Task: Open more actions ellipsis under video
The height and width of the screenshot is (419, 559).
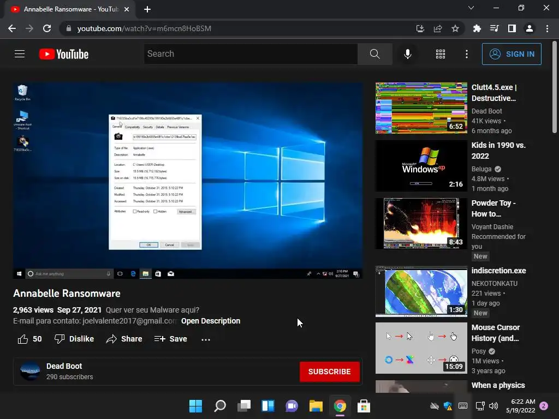Action: 206,339
